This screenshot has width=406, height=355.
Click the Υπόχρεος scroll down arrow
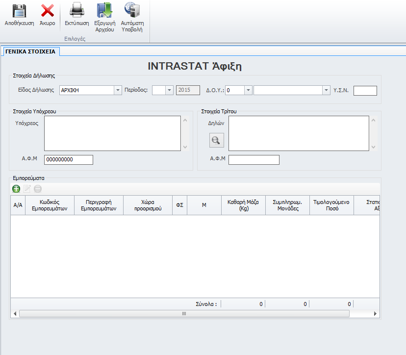(x=185, y=147)
